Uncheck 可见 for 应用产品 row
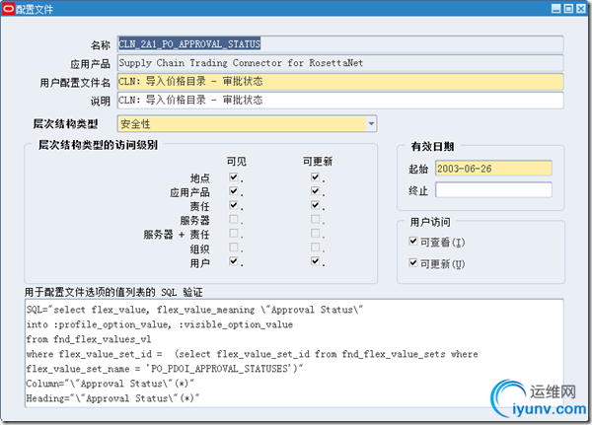The height and width of the screenshot is (425, 592). pyautogui.click(x=234, y=190)
